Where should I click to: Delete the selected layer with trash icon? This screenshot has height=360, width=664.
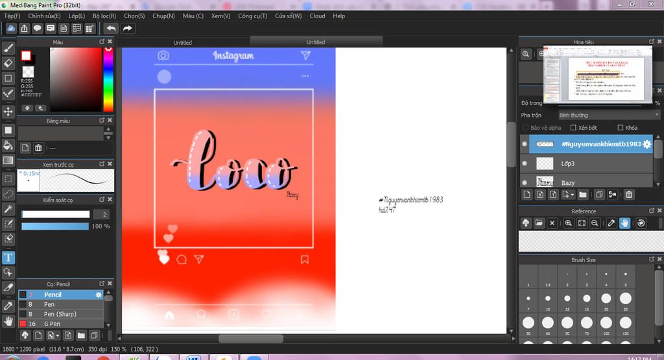(x=629, y=195)
